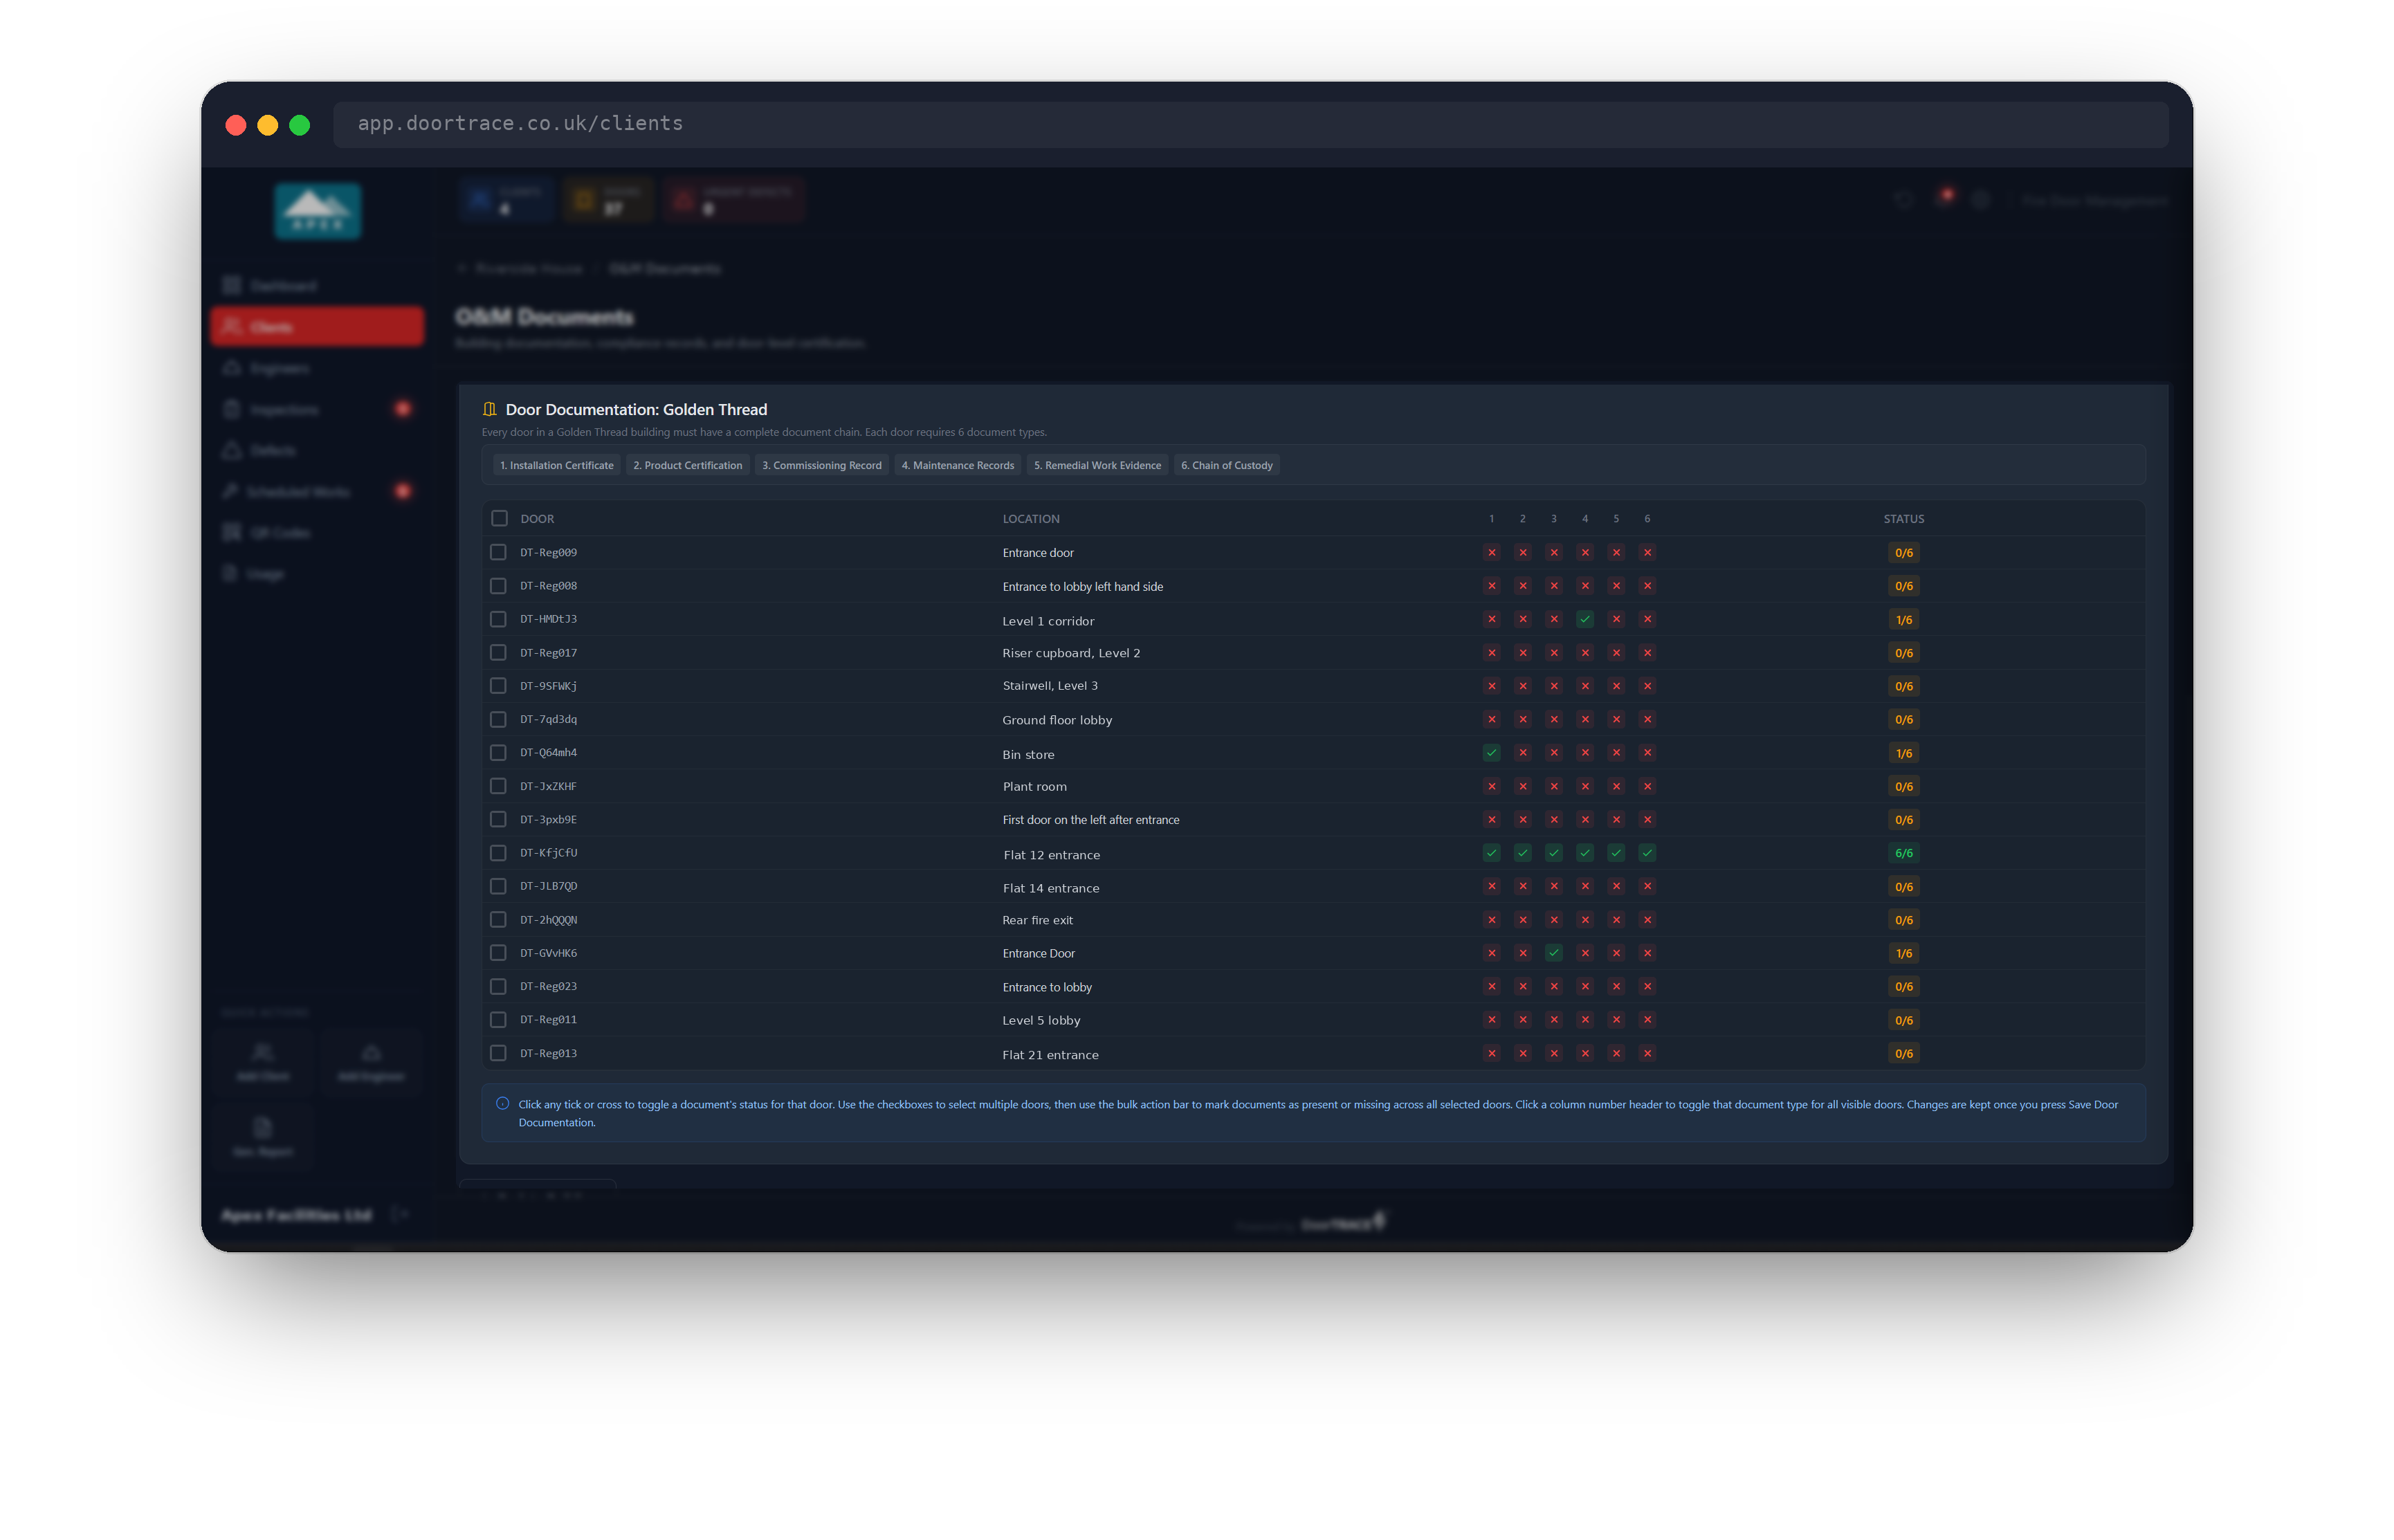Viewport: 2394px width, 1540px height.
Task: Click the column 3 cross for Ground floor lobby
Action: (x=1553, y=719)
